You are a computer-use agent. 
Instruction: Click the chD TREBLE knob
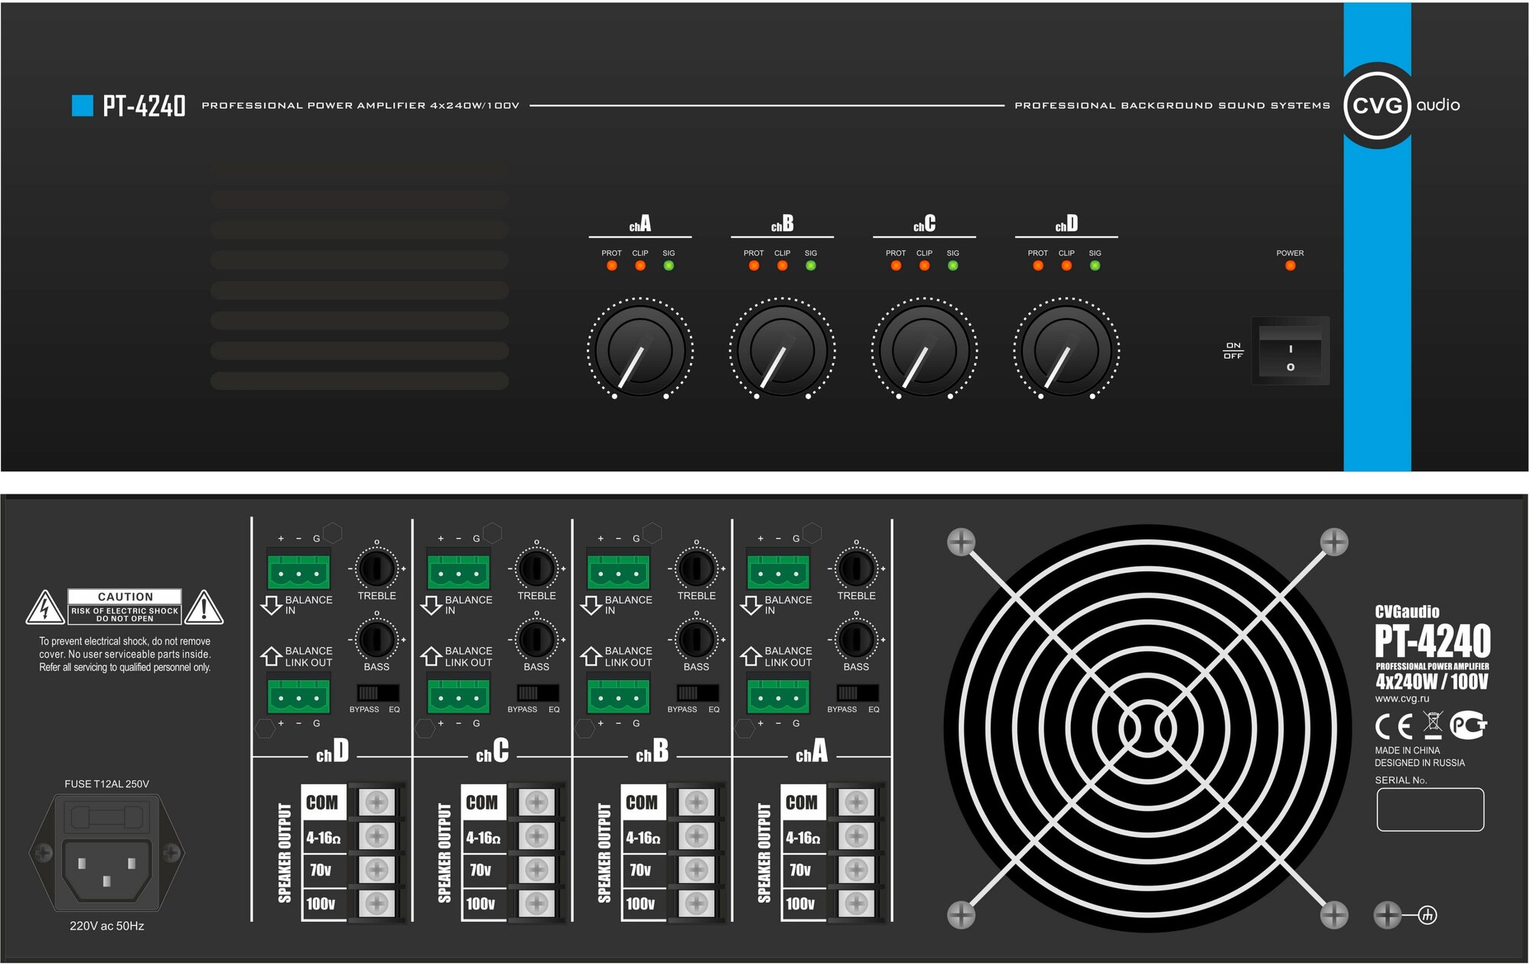pyautogui.click(x=376, y=568)
